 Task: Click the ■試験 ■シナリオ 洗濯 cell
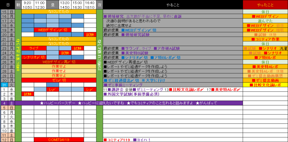click(x=265, y=48)
